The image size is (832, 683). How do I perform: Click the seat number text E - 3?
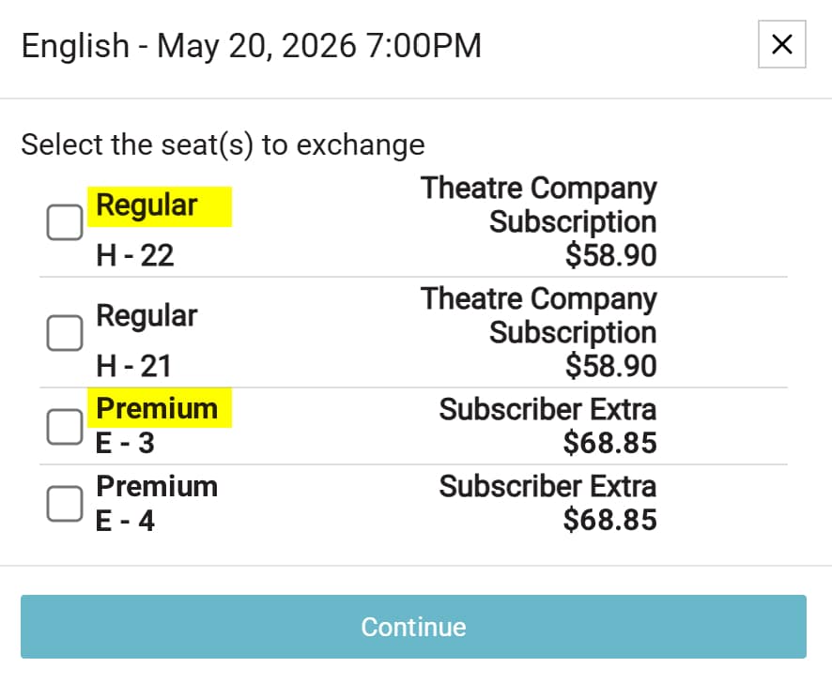[x=126, y=443]
